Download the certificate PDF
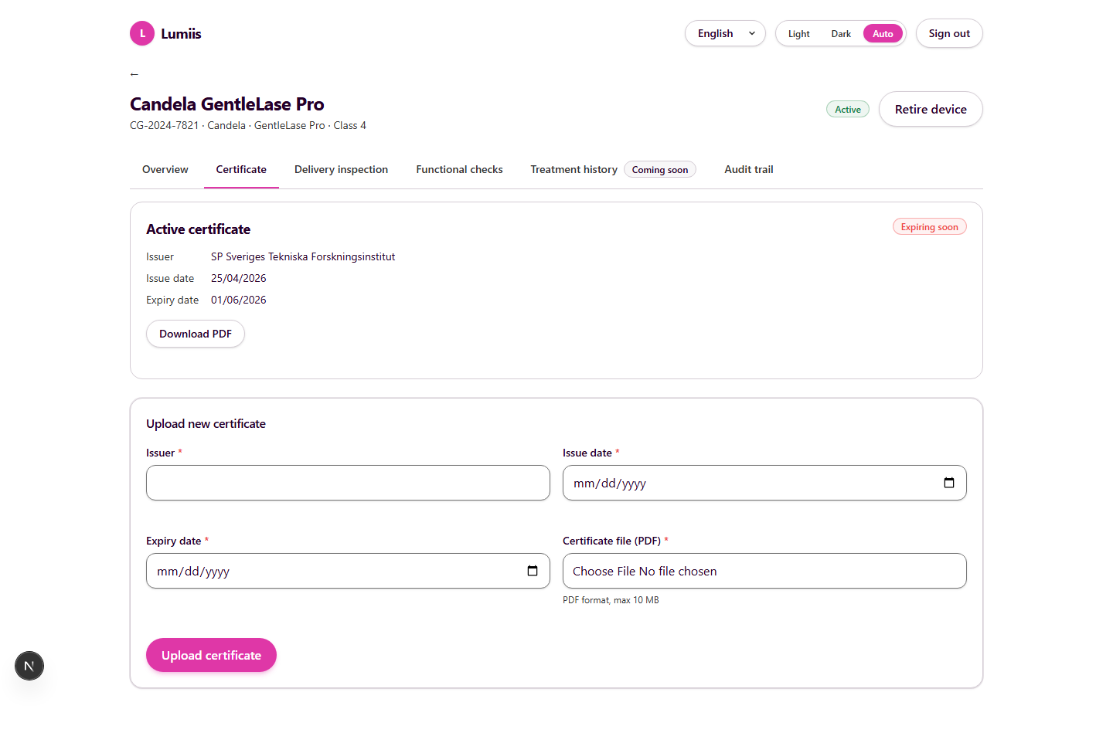Viewport: 1113px width, 750px height. 196,334
